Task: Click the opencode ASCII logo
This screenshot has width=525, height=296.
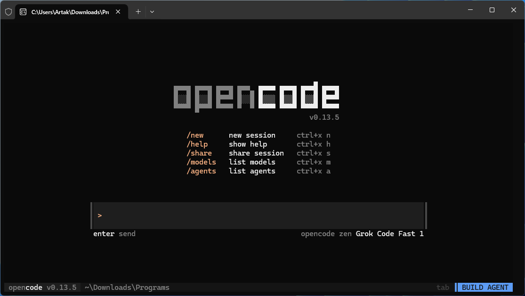Action: pyautogui.click(x=257, y=97)
